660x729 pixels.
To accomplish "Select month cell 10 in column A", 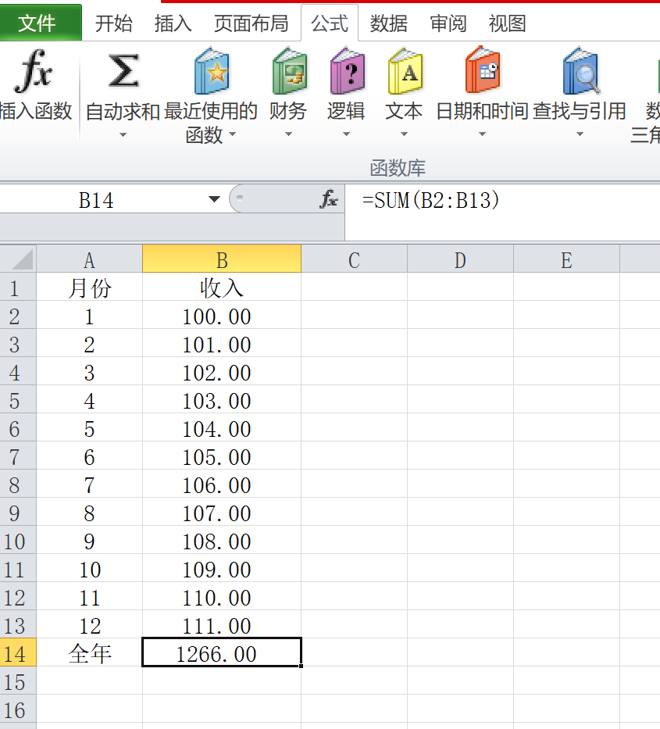I will click(x=89, y=568).
